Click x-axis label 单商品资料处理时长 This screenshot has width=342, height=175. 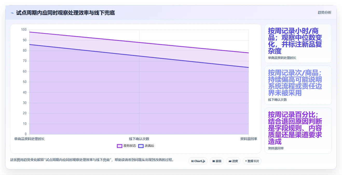pos(29,139)
